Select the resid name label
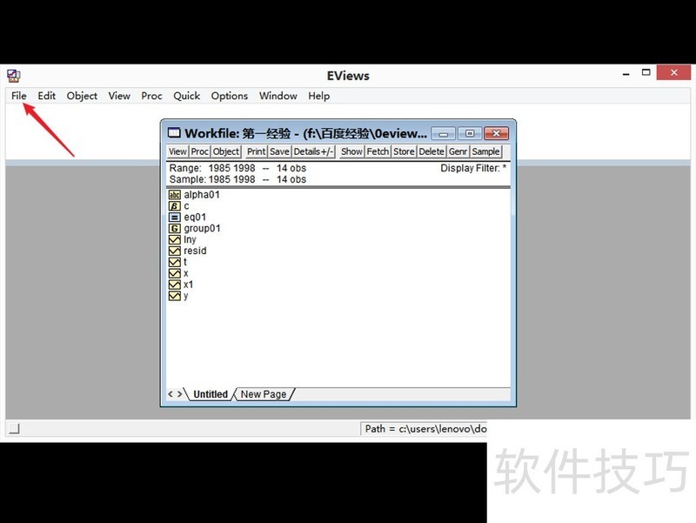 [195, 251]
